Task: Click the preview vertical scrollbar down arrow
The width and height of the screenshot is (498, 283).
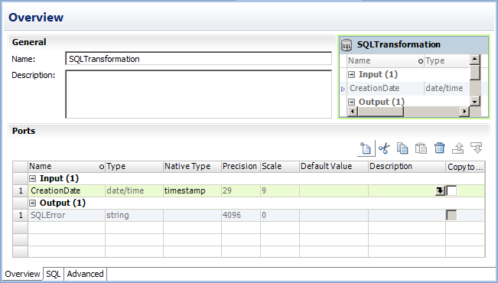Action: 475,102
